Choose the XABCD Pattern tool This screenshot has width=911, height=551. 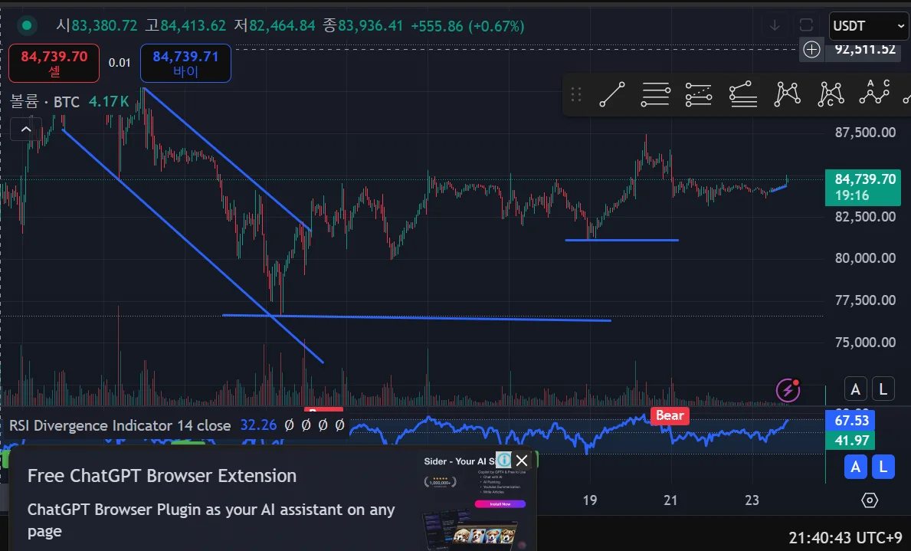tap(787, 94)
